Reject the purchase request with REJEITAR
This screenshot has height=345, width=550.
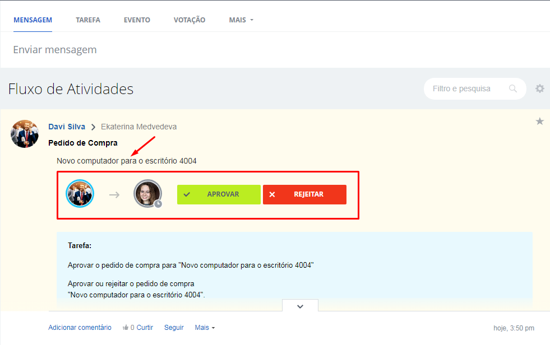point(305,194)
